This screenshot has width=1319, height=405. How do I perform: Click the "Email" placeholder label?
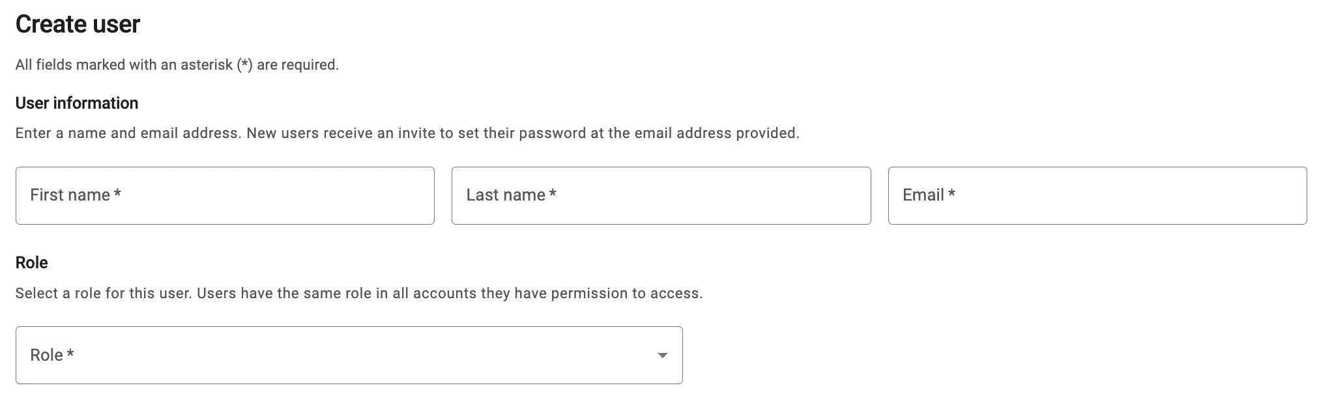click(923, 195)
